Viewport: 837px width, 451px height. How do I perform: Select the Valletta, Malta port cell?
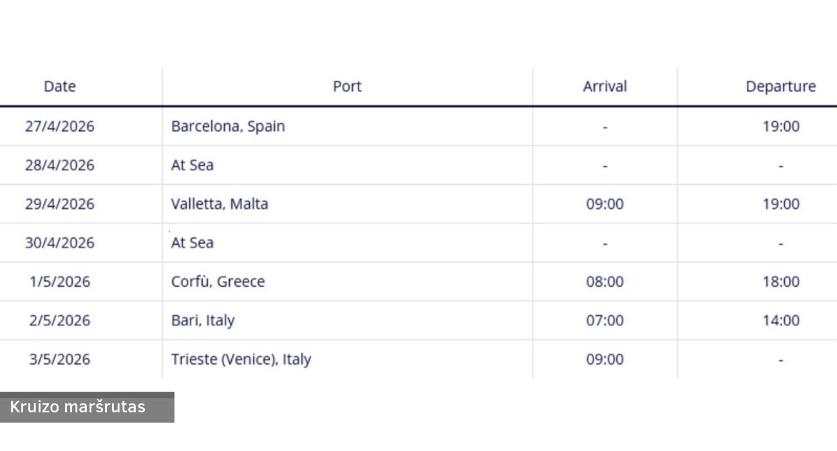(x=220, y=204)
